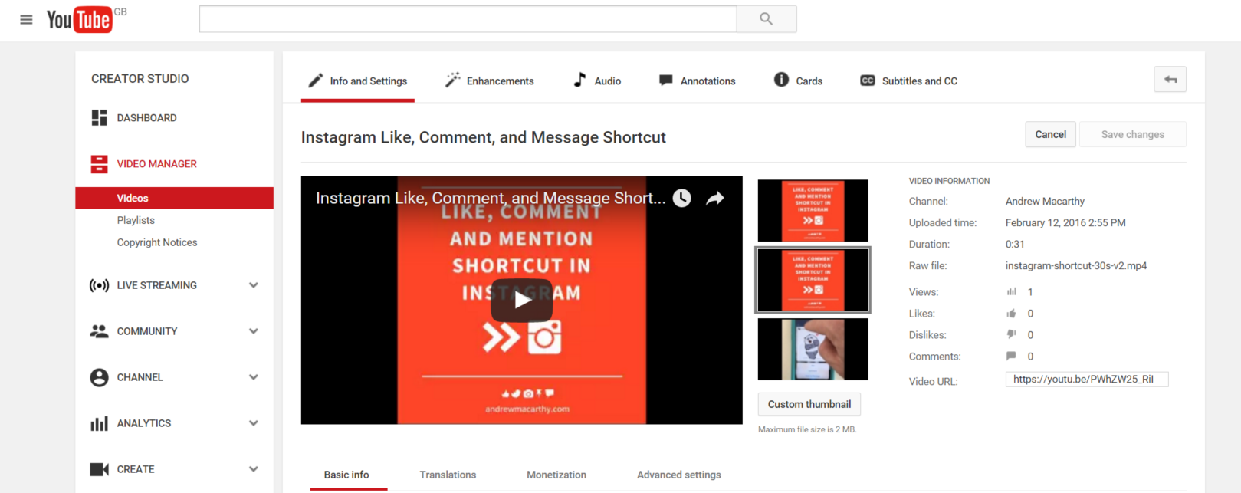Screen dimensions: 1241x493
Task: Click the Analytics bar chart icon
Action: (99, 423)
